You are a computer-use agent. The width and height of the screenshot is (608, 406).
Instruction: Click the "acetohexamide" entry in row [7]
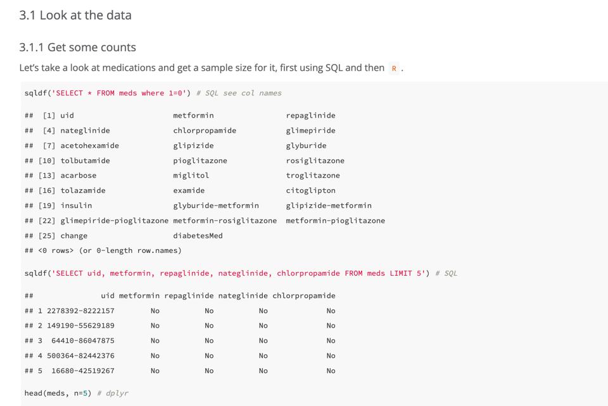point(89,145)
